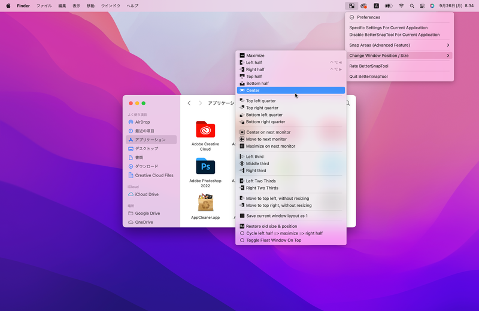This screenshot has height=311, width=479.
Task: Choose Top right quarter
Action: pyautogui.click(x=291, y=108)
